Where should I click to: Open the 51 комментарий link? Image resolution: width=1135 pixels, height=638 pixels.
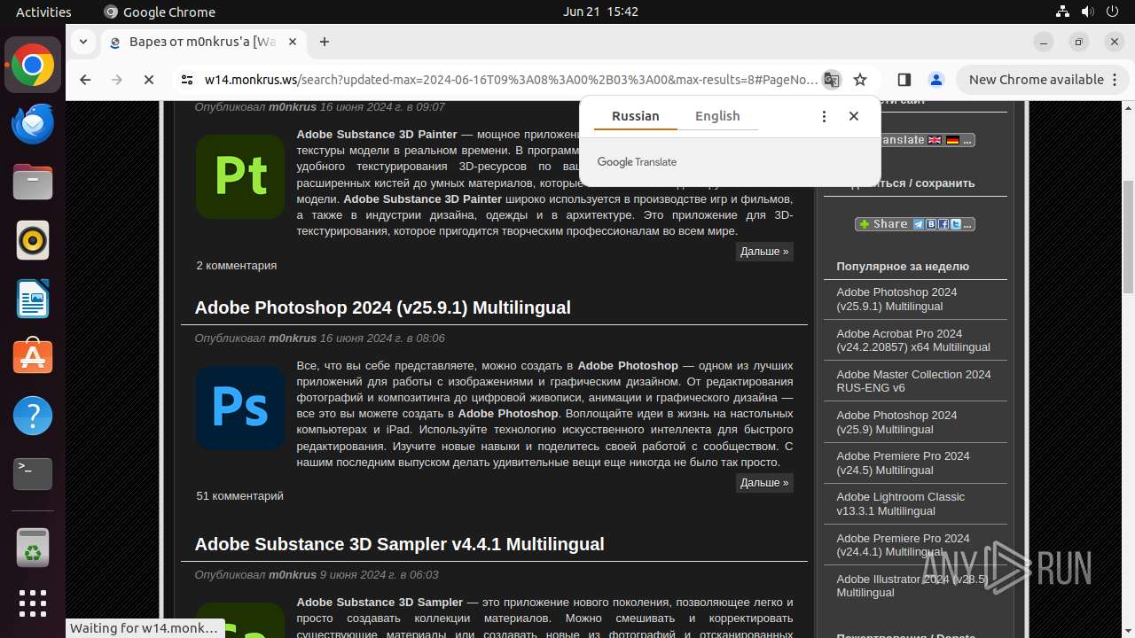(239, 496)
